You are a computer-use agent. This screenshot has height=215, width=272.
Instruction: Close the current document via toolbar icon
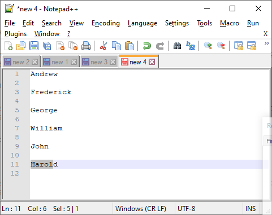[60, 46]
